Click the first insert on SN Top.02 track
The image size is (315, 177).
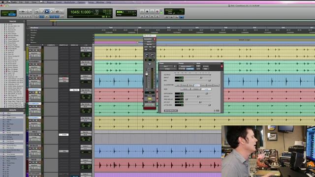pos(63,79)
